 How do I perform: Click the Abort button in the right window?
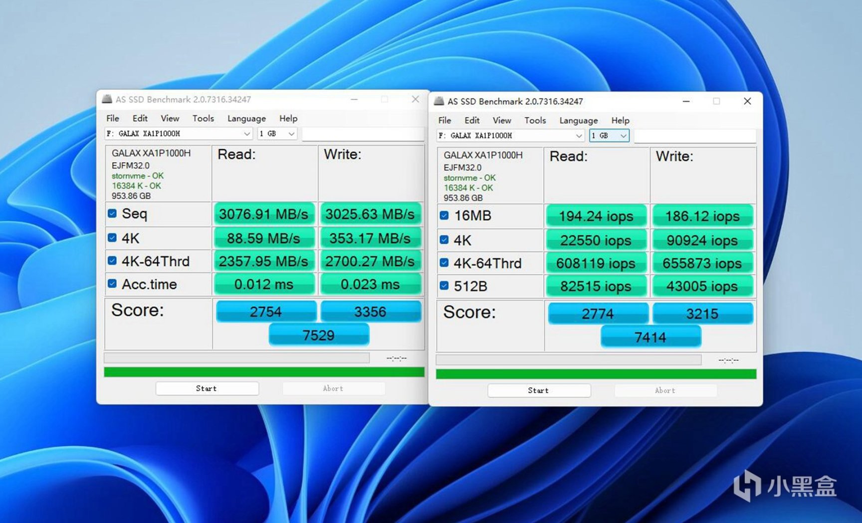[665, 390]
